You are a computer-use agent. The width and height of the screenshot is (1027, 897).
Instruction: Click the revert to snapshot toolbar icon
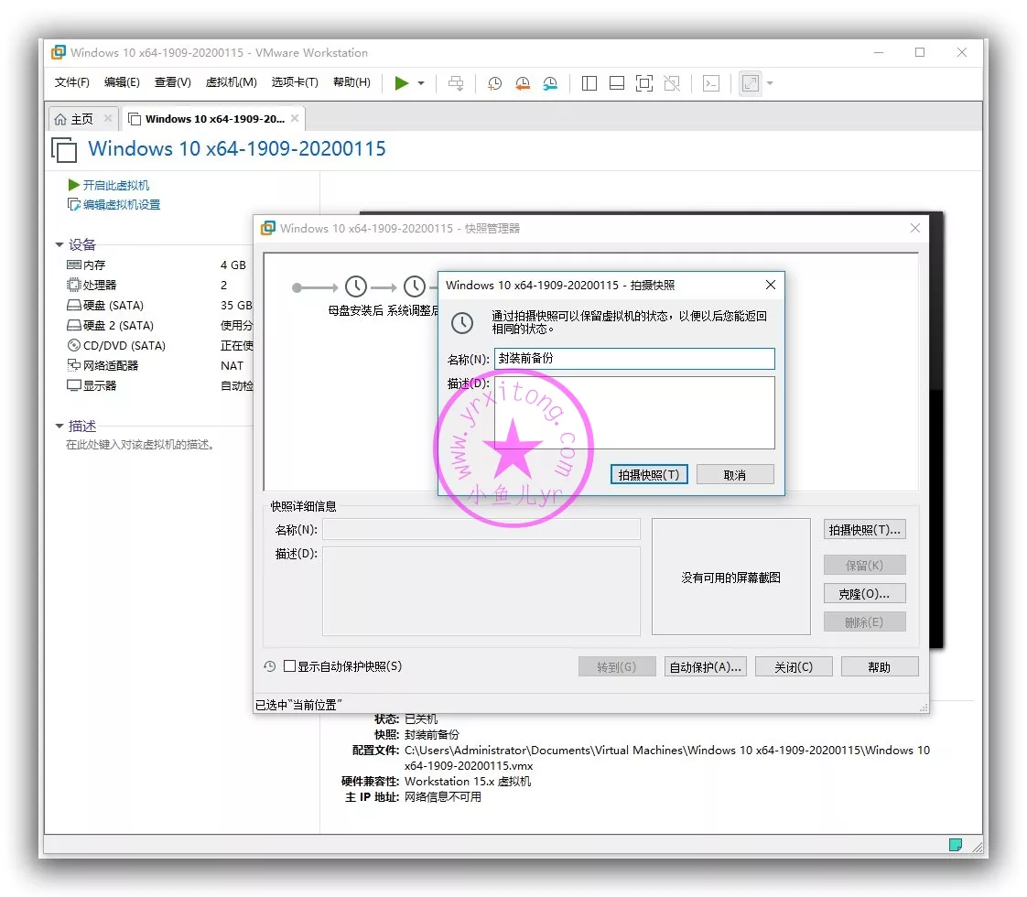[522, 83]
